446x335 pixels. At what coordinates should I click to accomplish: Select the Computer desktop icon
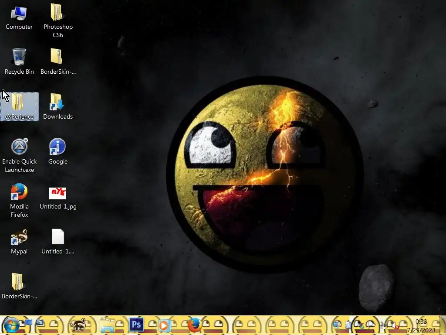point(19,18)
